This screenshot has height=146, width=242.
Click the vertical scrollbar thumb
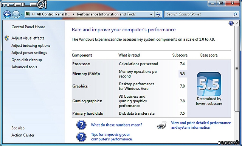click(x=237, y=69)
